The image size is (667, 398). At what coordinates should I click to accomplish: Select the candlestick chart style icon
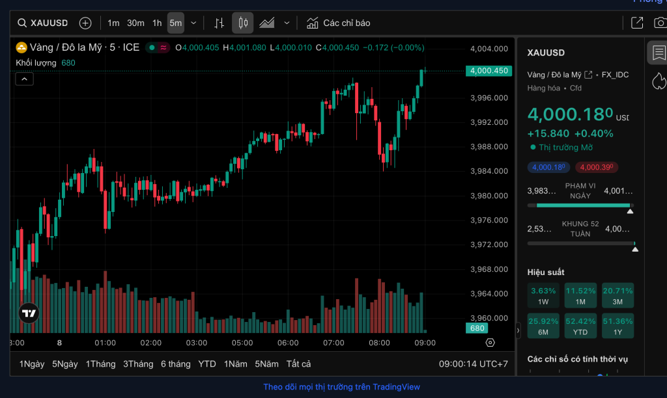(243, 23)
